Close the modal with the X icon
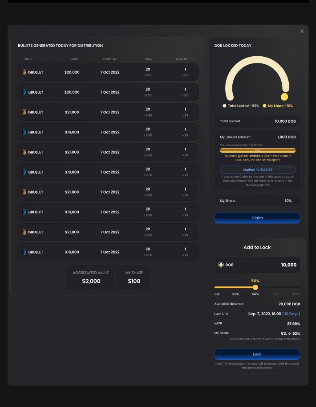This screenshot has height=407, width=316. 302,31
